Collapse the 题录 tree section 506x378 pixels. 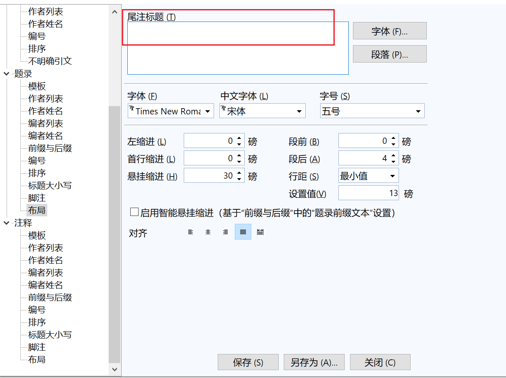tap(6, 73)
